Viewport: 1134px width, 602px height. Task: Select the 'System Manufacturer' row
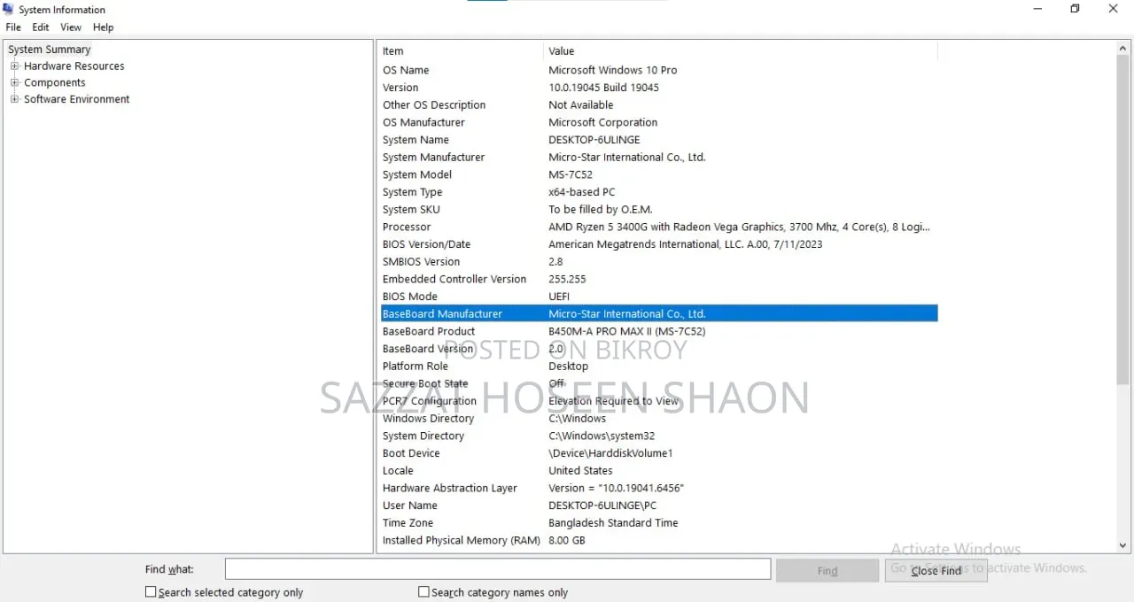pyautogui.click(x=659, y=157)
